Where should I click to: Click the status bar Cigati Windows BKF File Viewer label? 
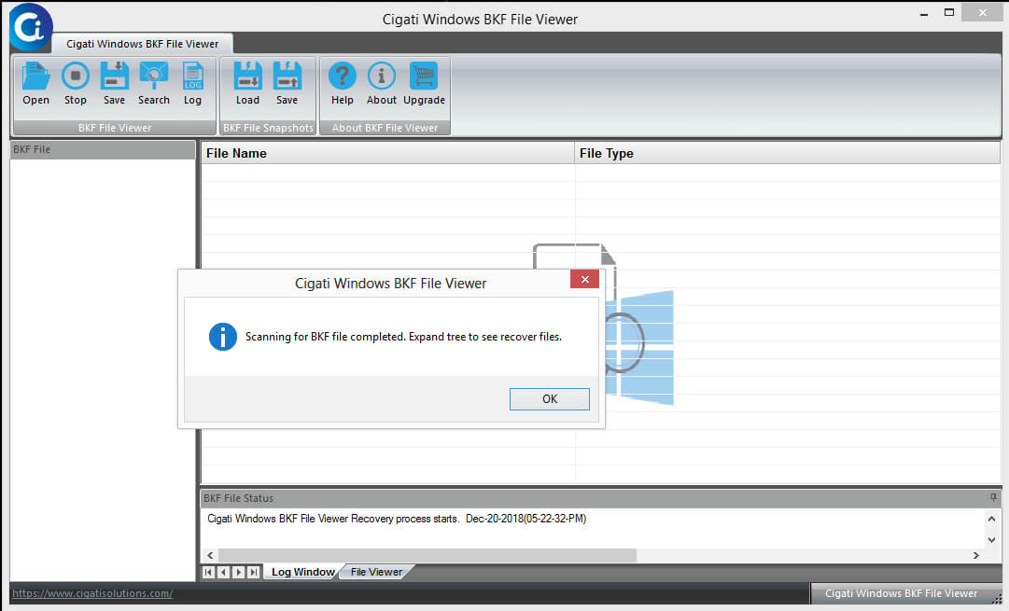coord(901,593)
